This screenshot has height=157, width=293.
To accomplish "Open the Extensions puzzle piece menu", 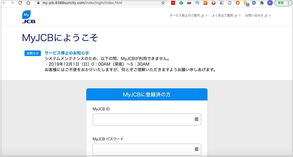I will pyautogui.click(x=262, y=3).
